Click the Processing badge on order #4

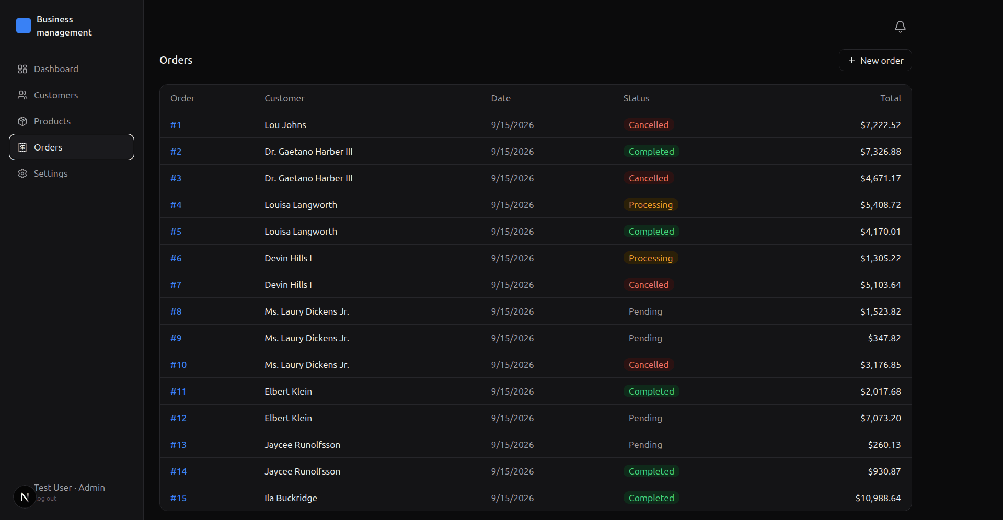651,205
